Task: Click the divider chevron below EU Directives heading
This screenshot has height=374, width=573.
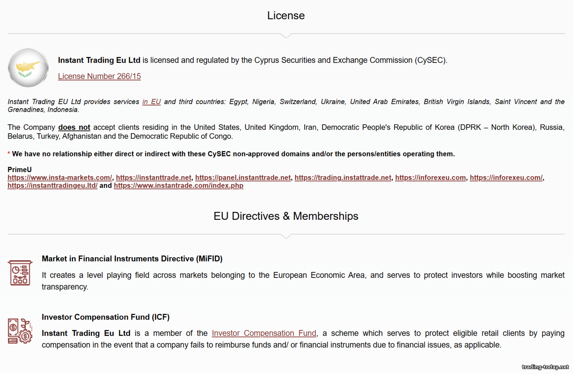Action: tap(286, 236)
